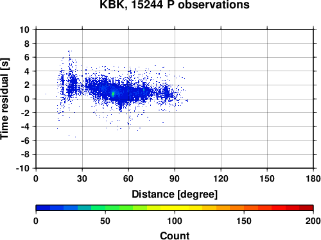Click the 'Count' colorbar label

(x=175, y=236)
